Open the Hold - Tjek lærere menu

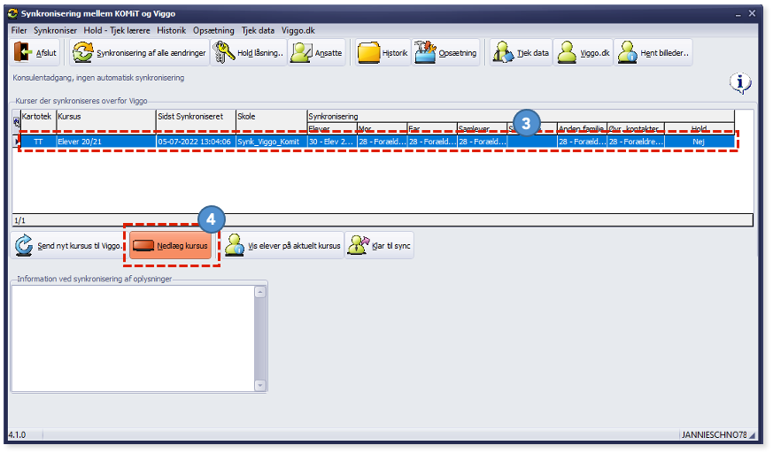pos(117,31)
